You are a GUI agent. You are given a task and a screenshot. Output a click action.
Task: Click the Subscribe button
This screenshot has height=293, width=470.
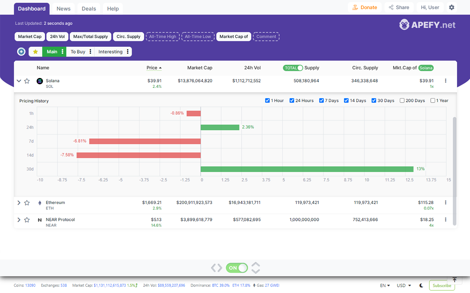click(442, 285)
